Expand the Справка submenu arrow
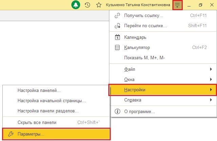The image size is (217, 141). tap(211, 100)
